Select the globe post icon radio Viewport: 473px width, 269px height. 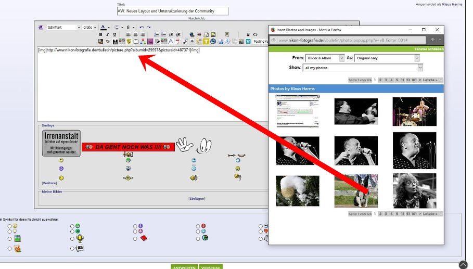198,239
